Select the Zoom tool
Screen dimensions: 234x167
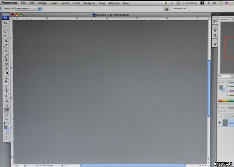[x=6, y=119]
